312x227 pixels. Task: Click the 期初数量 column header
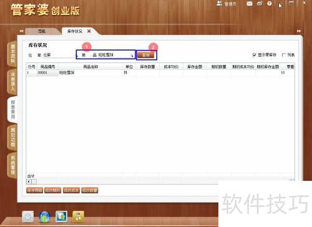(219, 67)
